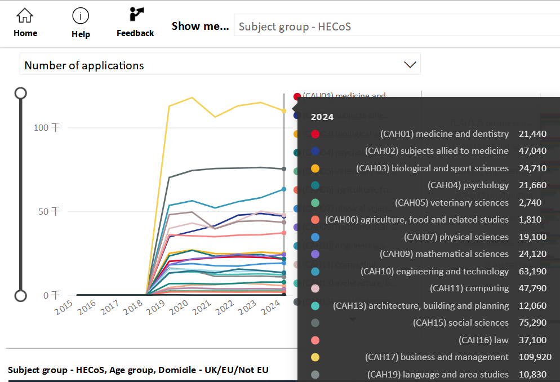Click the value 63,190 in the tooltip
560x382 pixels.
tap(532, 272)
